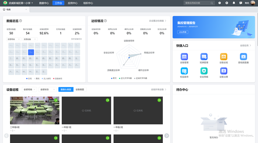Viewport: 258px width, 143px height.
Task: Open 设备治理 quick entry icon
Action: click(224, 71)
